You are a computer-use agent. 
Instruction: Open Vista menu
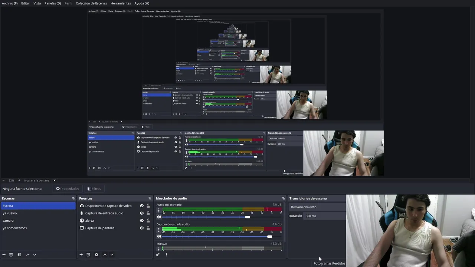tap(37, 3)
